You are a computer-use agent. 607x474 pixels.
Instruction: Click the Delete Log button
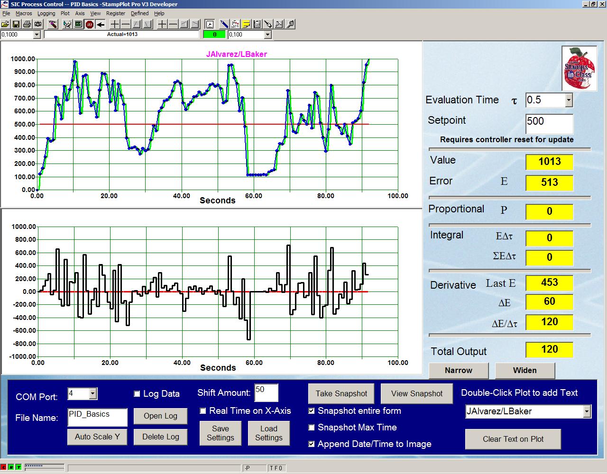[x=160, y=437]
